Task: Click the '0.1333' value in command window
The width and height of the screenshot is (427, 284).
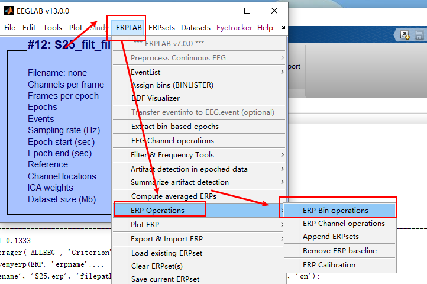Action: pos(18,241)
